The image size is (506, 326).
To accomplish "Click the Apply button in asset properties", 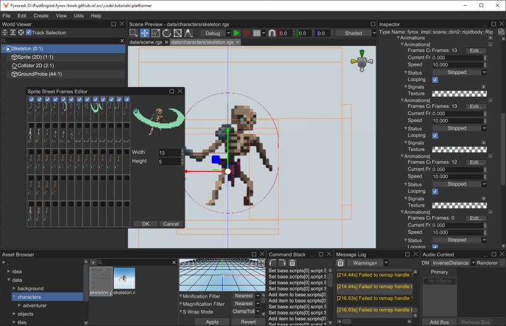I will (212, 322).
